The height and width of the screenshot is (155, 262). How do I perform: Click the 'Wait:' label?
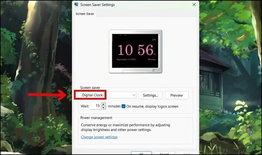pos(85,106)
